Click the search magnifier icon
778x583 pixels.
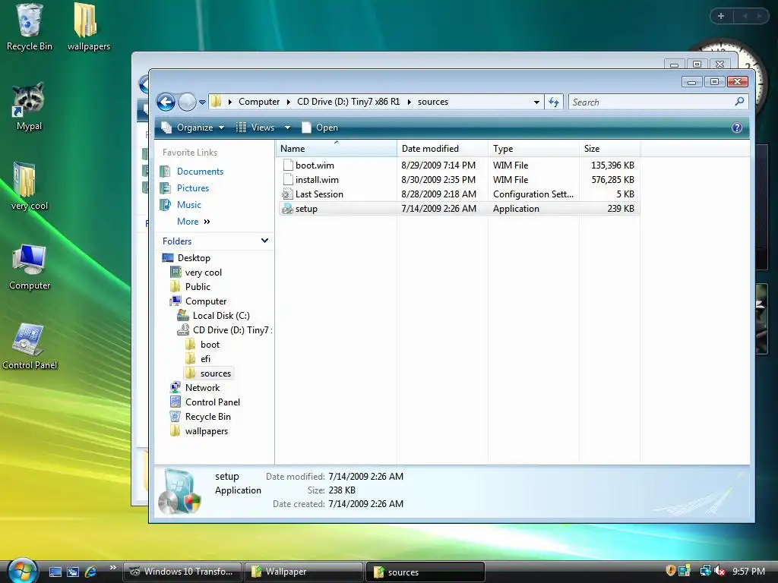tap(739, 102)
